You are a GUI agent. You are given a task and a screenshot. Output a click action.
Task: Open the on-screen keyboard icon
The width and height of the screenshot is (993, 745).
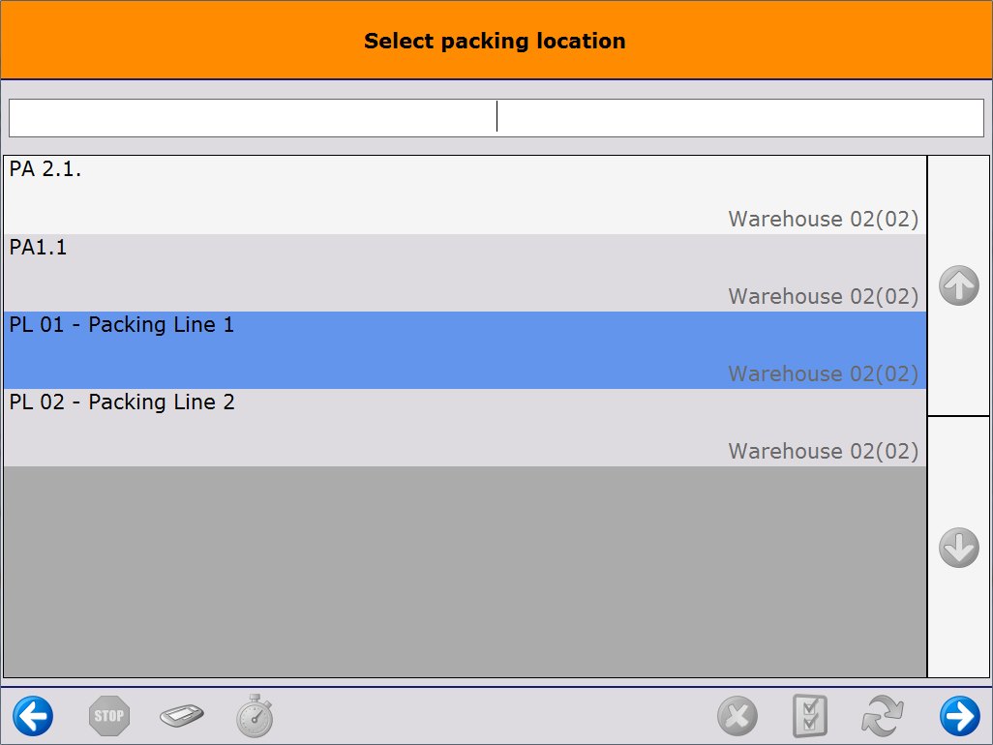click(182, 716)
